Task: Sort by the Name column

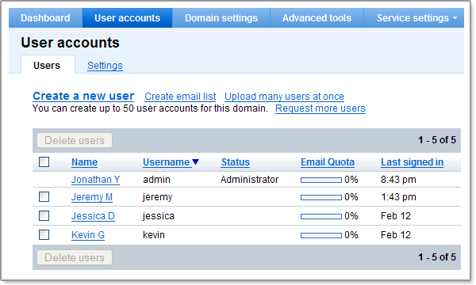Action: pyautogui.click(x=84, y=162)
